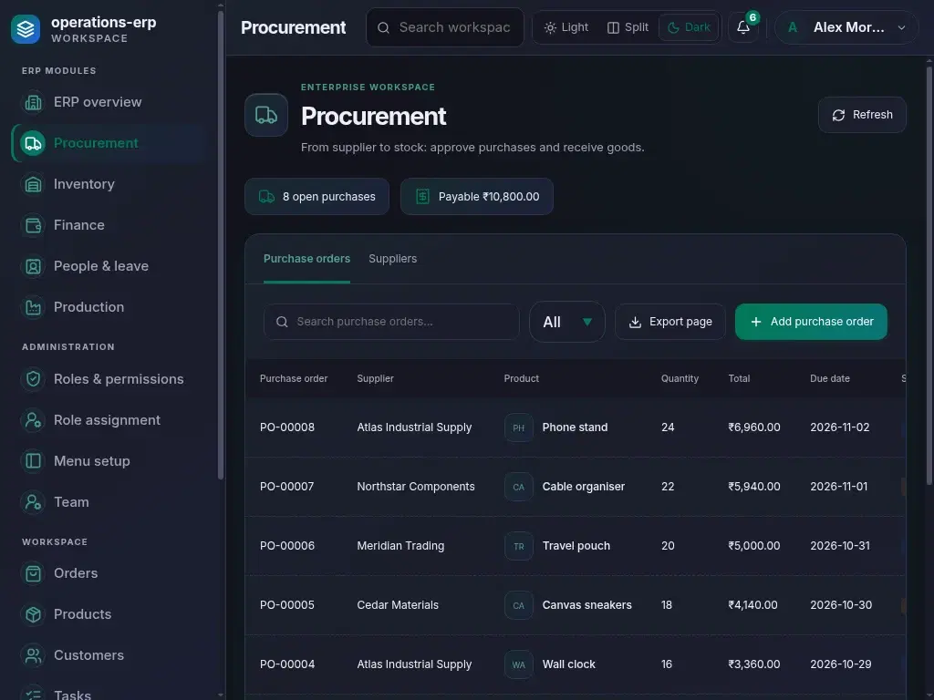This screenshot has width=934, height=700.
Task: Click supplier Northstar Components
Action: point(416,487)
